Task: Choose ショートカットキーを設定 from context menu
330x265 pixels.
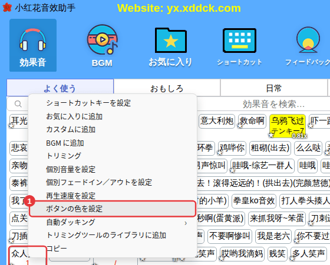Action: 113,103
